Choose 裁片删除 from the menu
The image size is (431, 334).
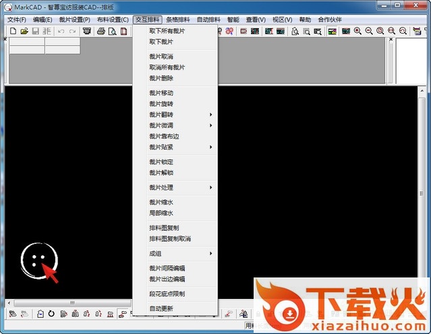[175, 79]
